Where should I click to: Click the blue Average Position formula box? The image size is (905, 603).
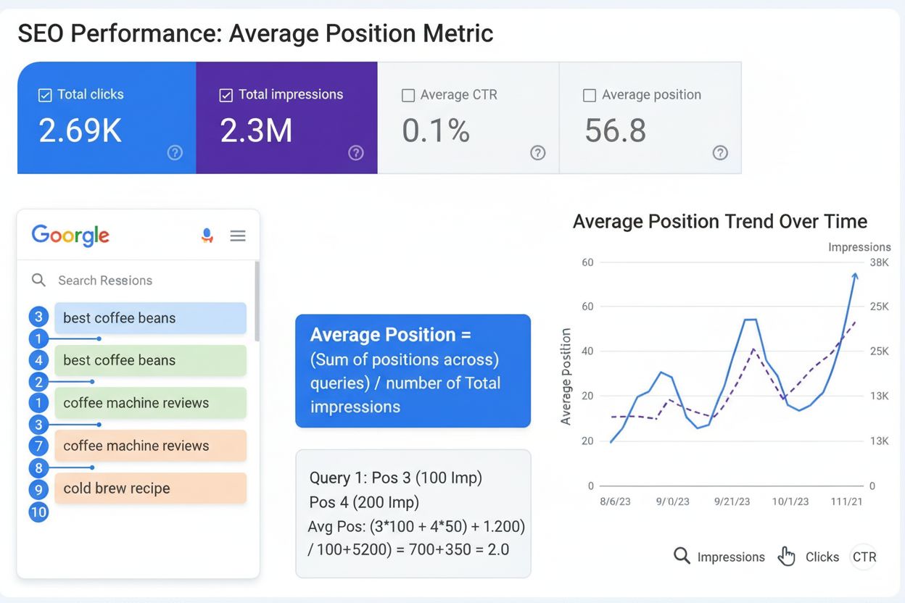413,370
